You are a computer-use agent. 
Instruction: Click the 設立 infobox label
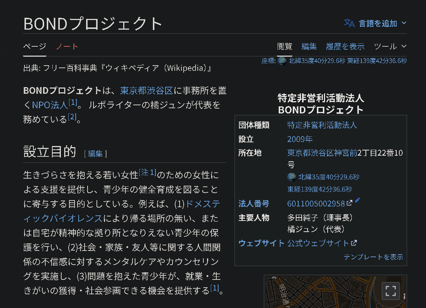point(246,139)
